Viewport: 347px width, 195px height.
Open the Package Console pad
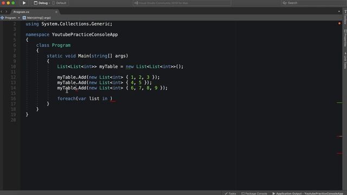[x=254, y=193]
